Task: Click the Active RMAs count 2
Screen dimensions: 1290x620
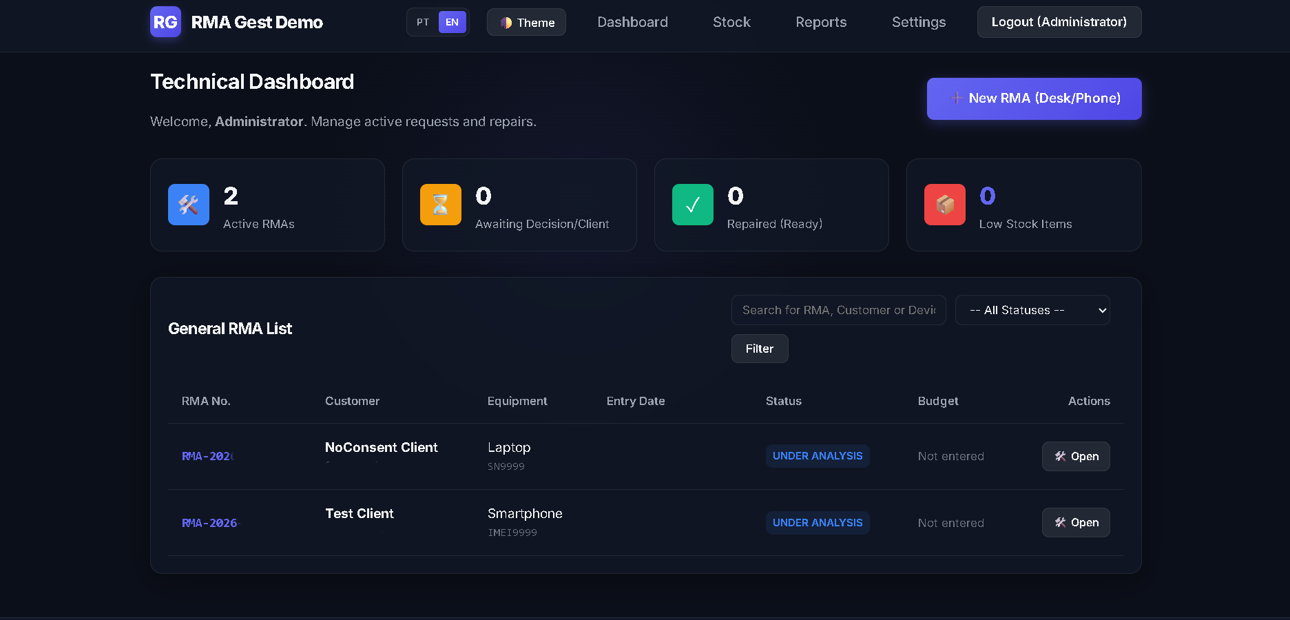Action: point(231,196)
